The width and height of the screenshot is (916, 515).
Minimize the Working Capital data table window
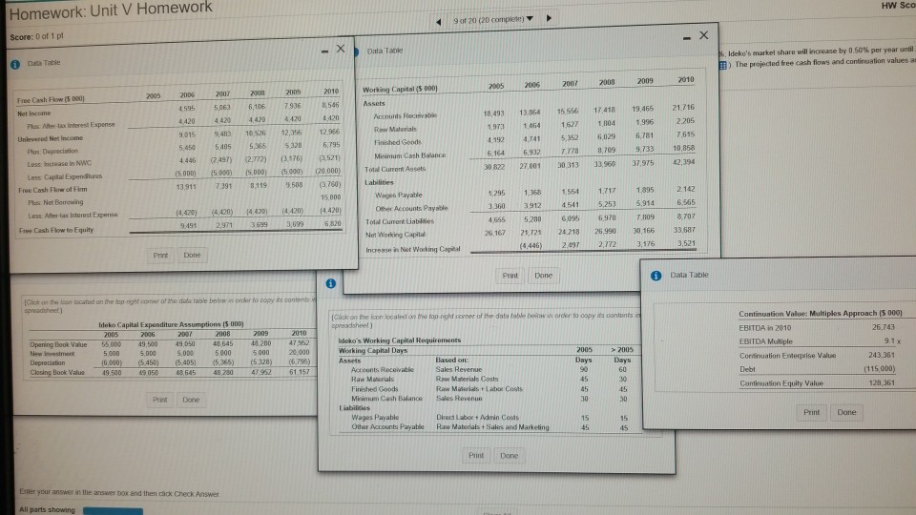pyautogui.click(x=686, y=38)
